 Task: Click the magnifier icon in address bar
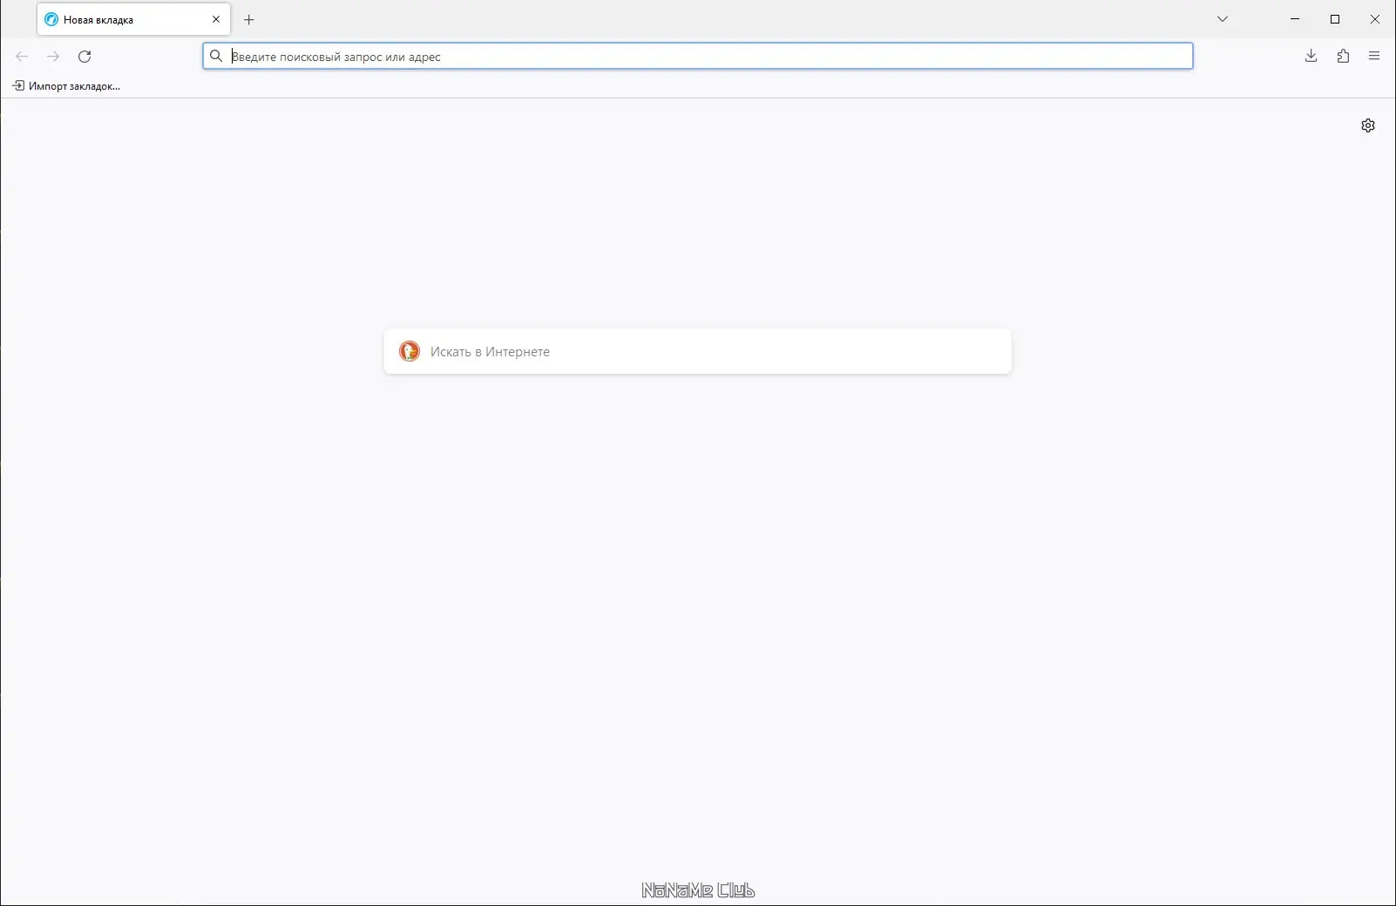(x=216, y=57)
